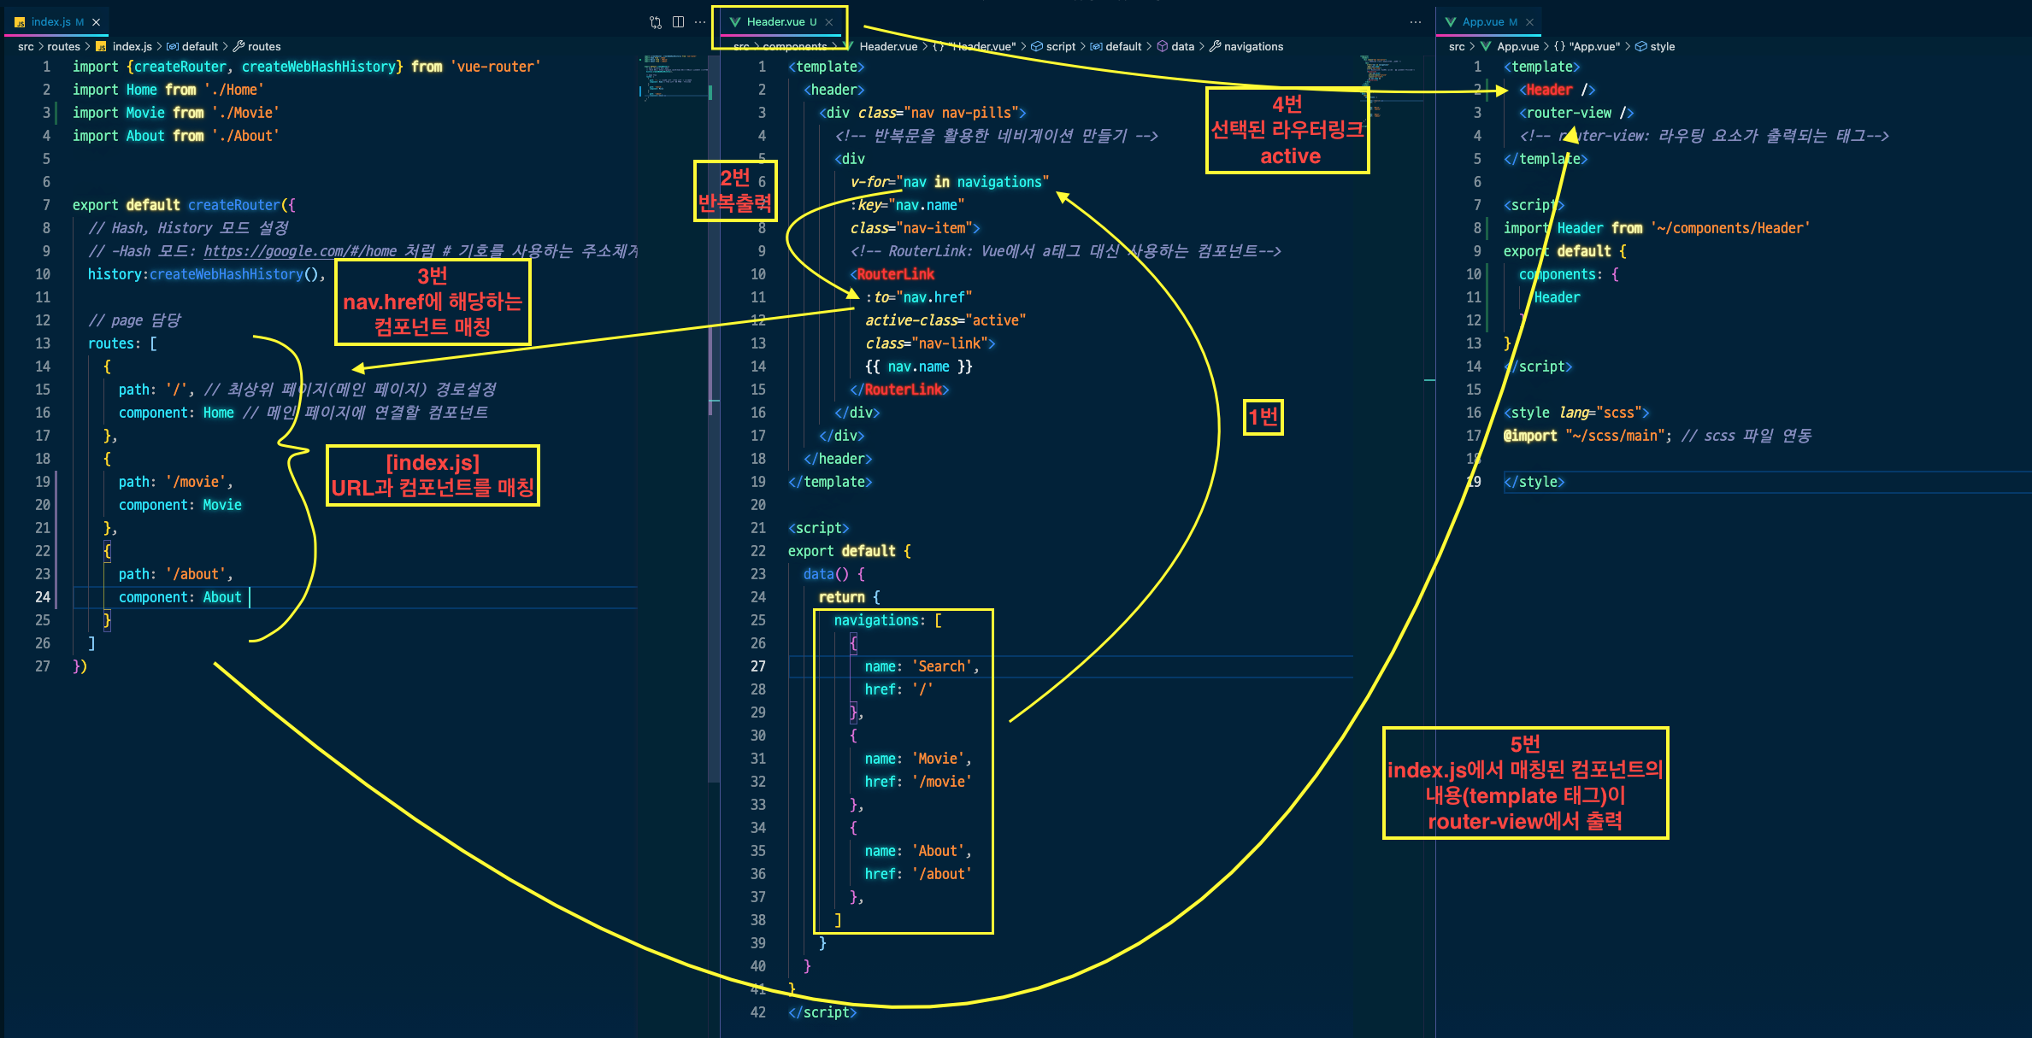This screenshot has width=2032, height=1038.
Task: Click the Vue logo icon on Header.vue tab
Action: [733, 21]
